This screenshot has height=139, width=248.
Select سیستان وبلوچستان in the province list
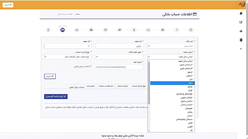[x=172, y=119]
